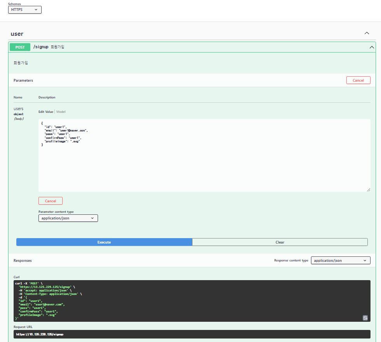
Task: Click the textarea resize handle corner
Action: tap(369, 190)
